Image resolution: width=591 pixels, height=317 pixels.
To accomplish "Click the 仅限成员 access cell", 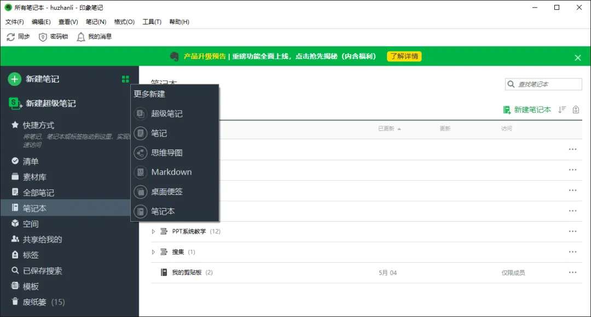I will [513, 273].
